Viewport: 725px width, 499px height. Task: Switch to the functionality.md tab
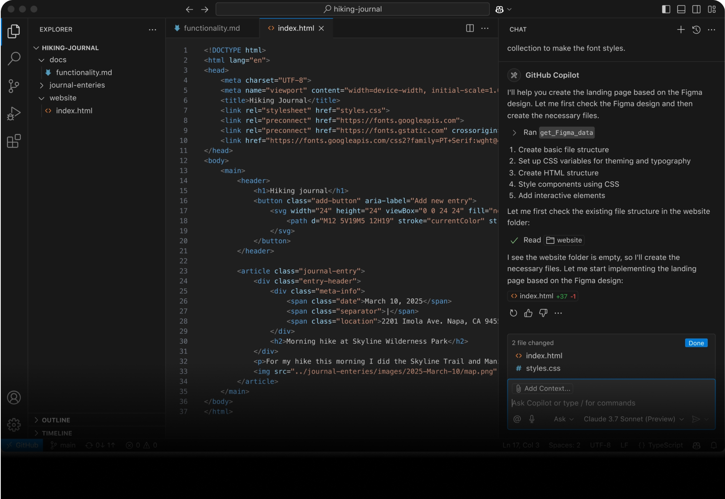(211, 28)
